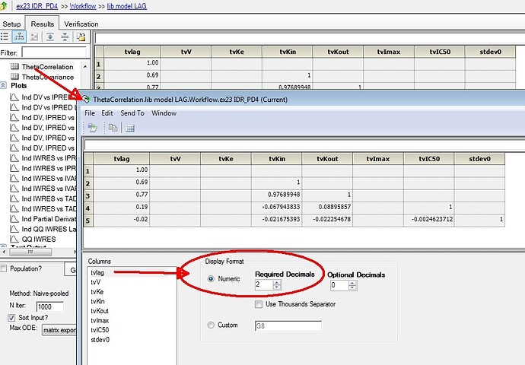Screen dimensions: 525x365
Task: Toggle the Population? checkbox
Action: tap(3, 268)
